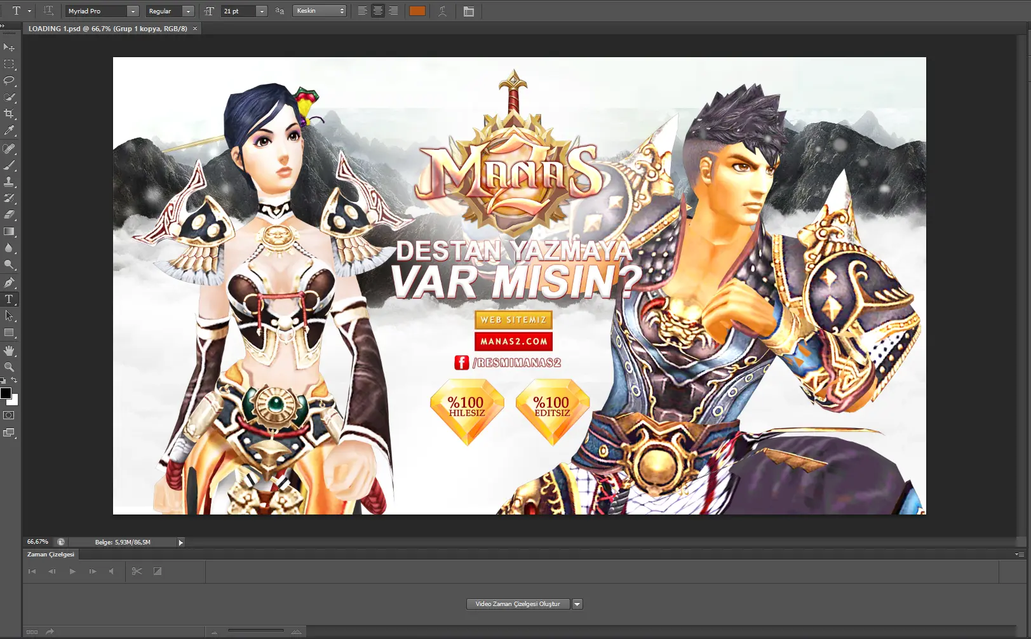1031x639 pixels.
Task: Open the 21 pt font size dropdown
Action: 262,11
